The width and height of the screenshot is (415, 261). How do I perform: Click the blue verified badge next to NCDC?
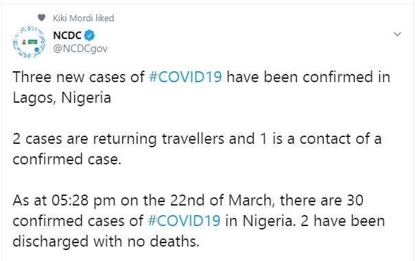pos(89,36)
